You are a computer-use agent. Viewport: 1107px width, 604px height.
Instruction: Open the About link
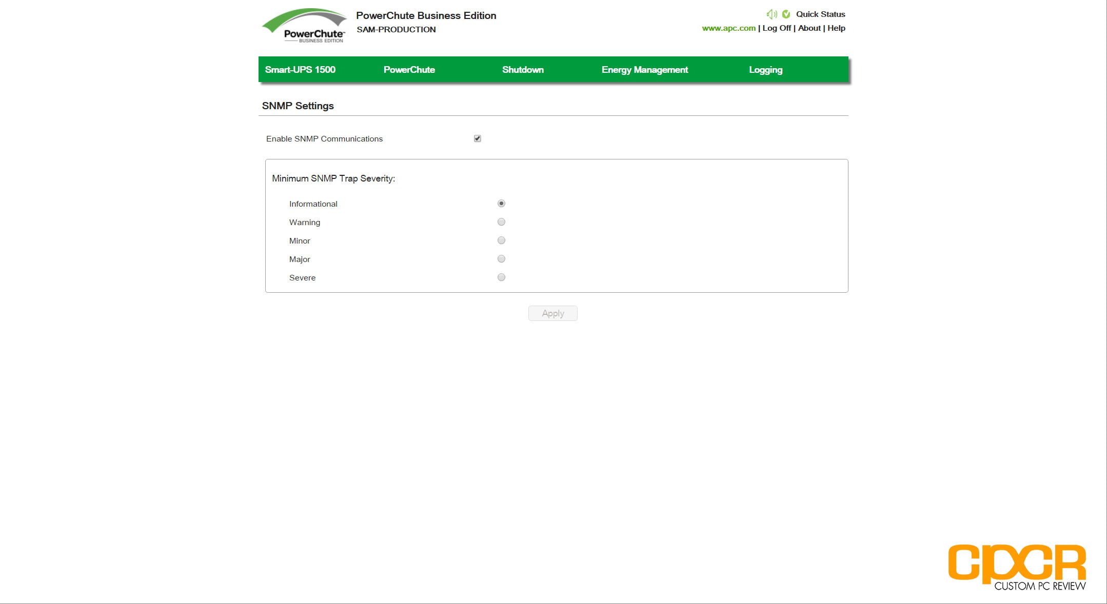tap(809, 28)
